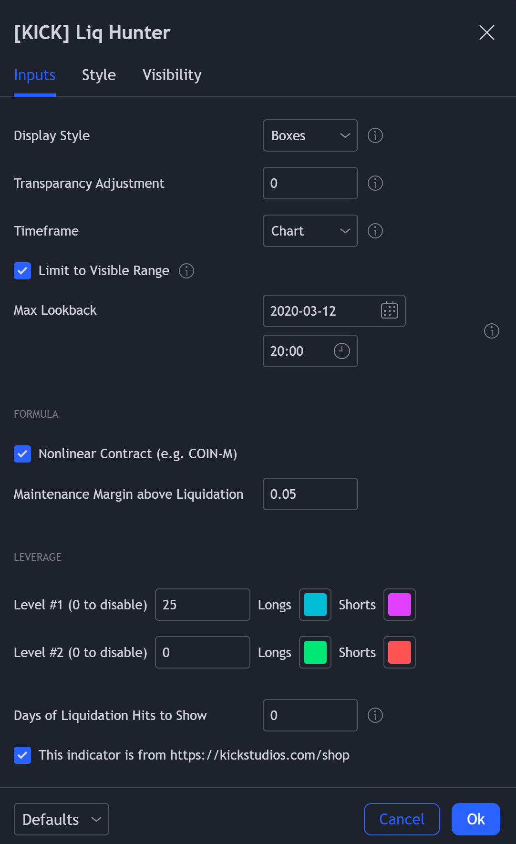Click info icon beside Days of Liquidation Hits
Viewport: 516px width, 844px height.
375,715
